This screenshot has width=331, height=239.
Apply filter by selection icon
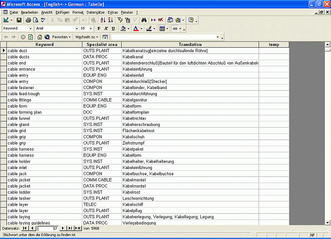120,20
